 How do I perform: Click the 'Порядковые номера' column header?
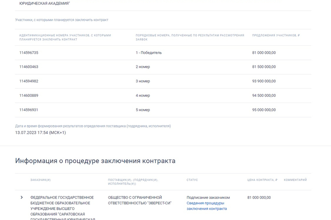tap(190, 37)
